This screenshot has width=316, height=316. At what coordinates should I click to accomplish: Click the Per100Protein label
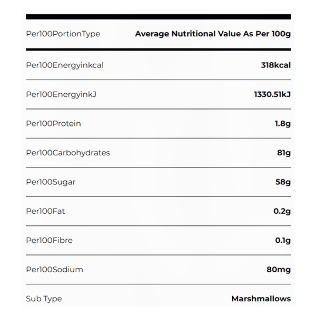[x=53, y=124]
